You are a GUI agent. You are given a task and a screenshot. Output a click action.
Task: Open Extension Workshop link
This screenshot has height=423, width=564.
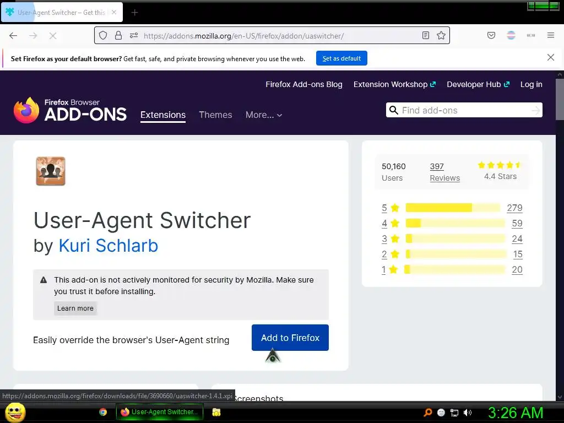[x=394, y=84]
